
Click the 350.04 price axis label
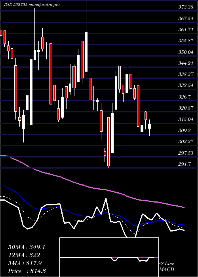pyautogui.click(x=186, y=52)
